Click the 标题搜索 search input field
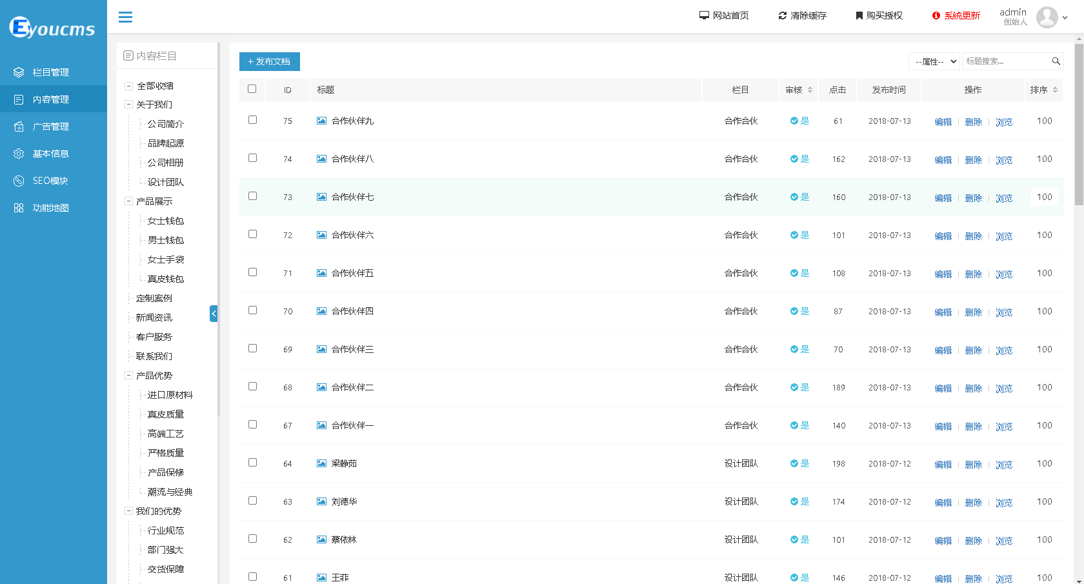Screen dimensions: 1084x584 pyautogui.click(x=1007, y=61)
